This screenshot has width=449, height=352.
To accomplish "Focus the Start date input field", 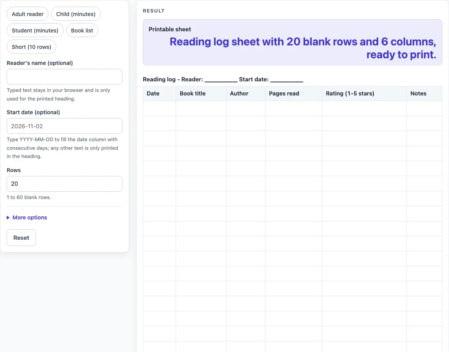I will tap(65, 126).
